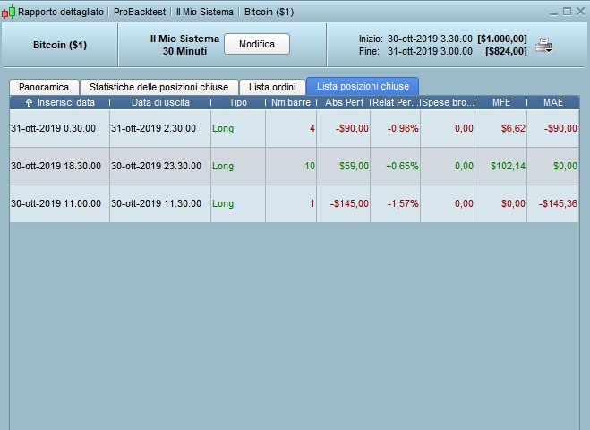The width and height of the screenshot is (590, 430).
Task: Open Statistiche delle posizioni chiuse tab
Action: tap(159, 88)
